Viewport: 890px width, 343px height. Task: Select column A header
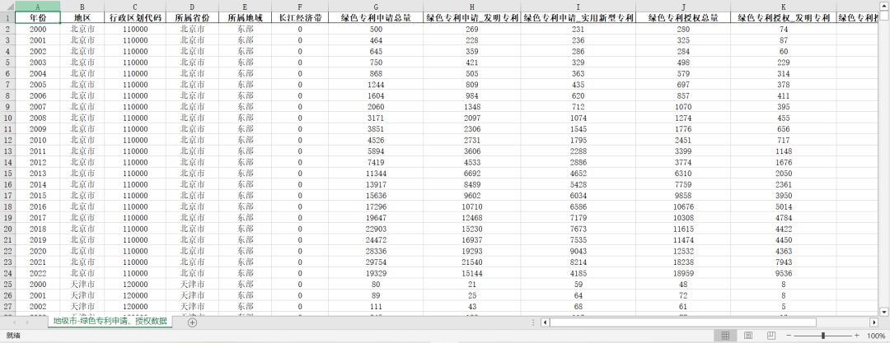(x=37, y=7)
